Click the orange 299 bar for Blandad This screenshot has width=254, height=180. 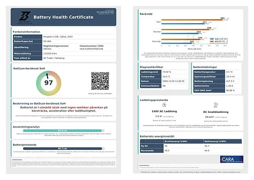pos(186,30)
